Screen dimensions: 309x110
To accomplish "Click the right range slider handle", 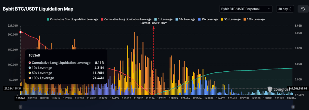I will click(293, 107).
